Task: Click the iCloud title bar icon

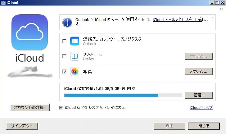Action: tap(3, 3)
